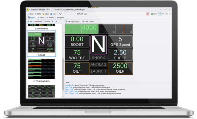197x119 pixels.
Task: Expand the wrench tools dropdown
Action: [x=60, y=14]
